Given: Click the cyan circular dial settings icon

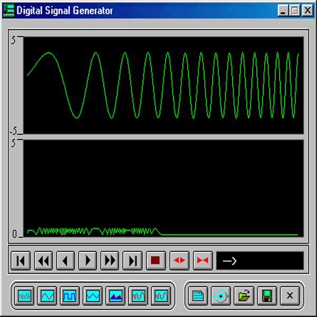Looking at the screenshot, I should pos(221,296).
